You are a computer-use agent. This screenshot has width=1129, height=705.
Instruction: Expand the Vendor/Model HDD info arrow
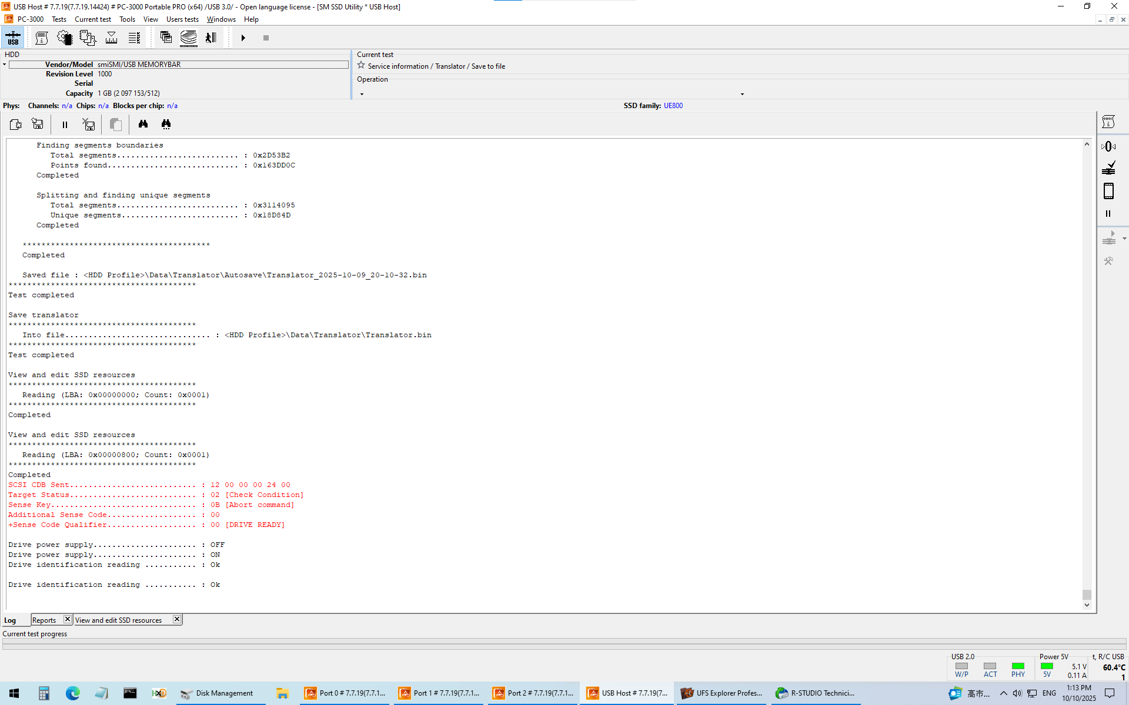[5, 65]
